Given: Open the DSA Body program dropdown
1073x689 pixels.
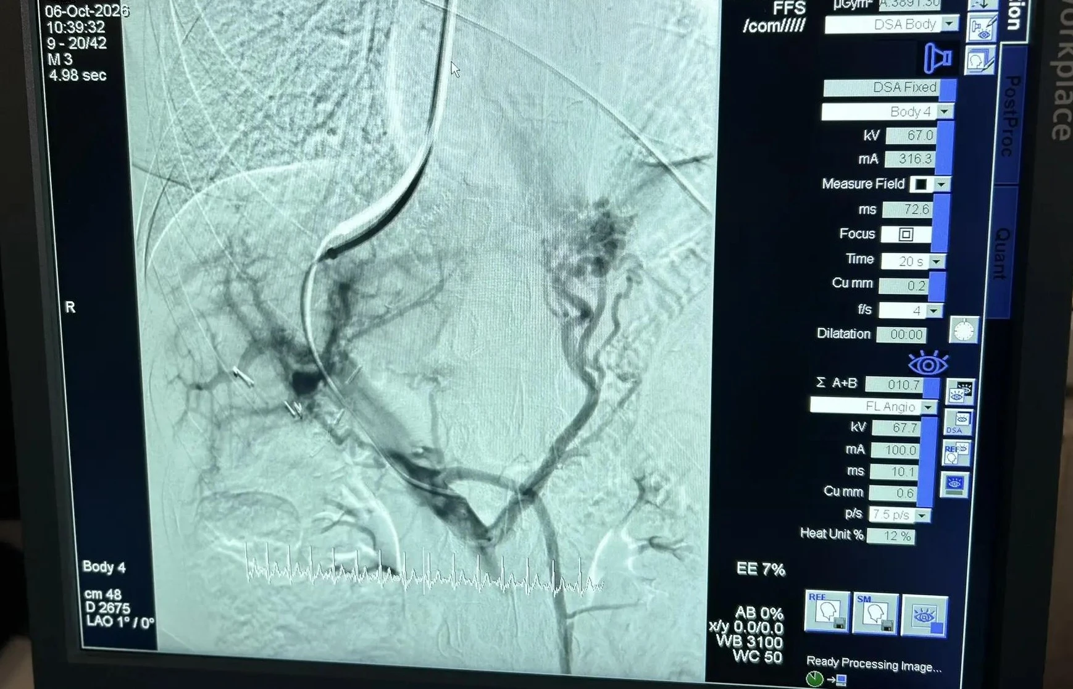Looking at the screenshot, I should [951, 24].
